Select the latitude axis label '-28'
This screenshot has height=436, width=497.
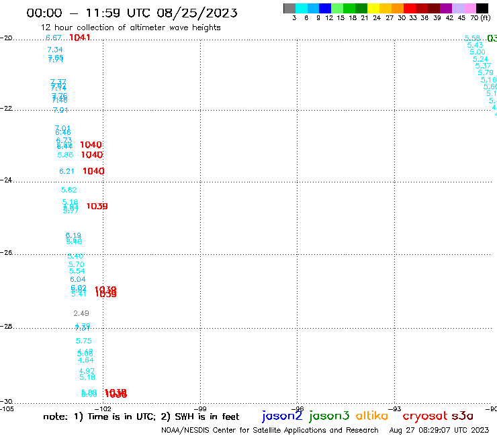coord(6,326)
